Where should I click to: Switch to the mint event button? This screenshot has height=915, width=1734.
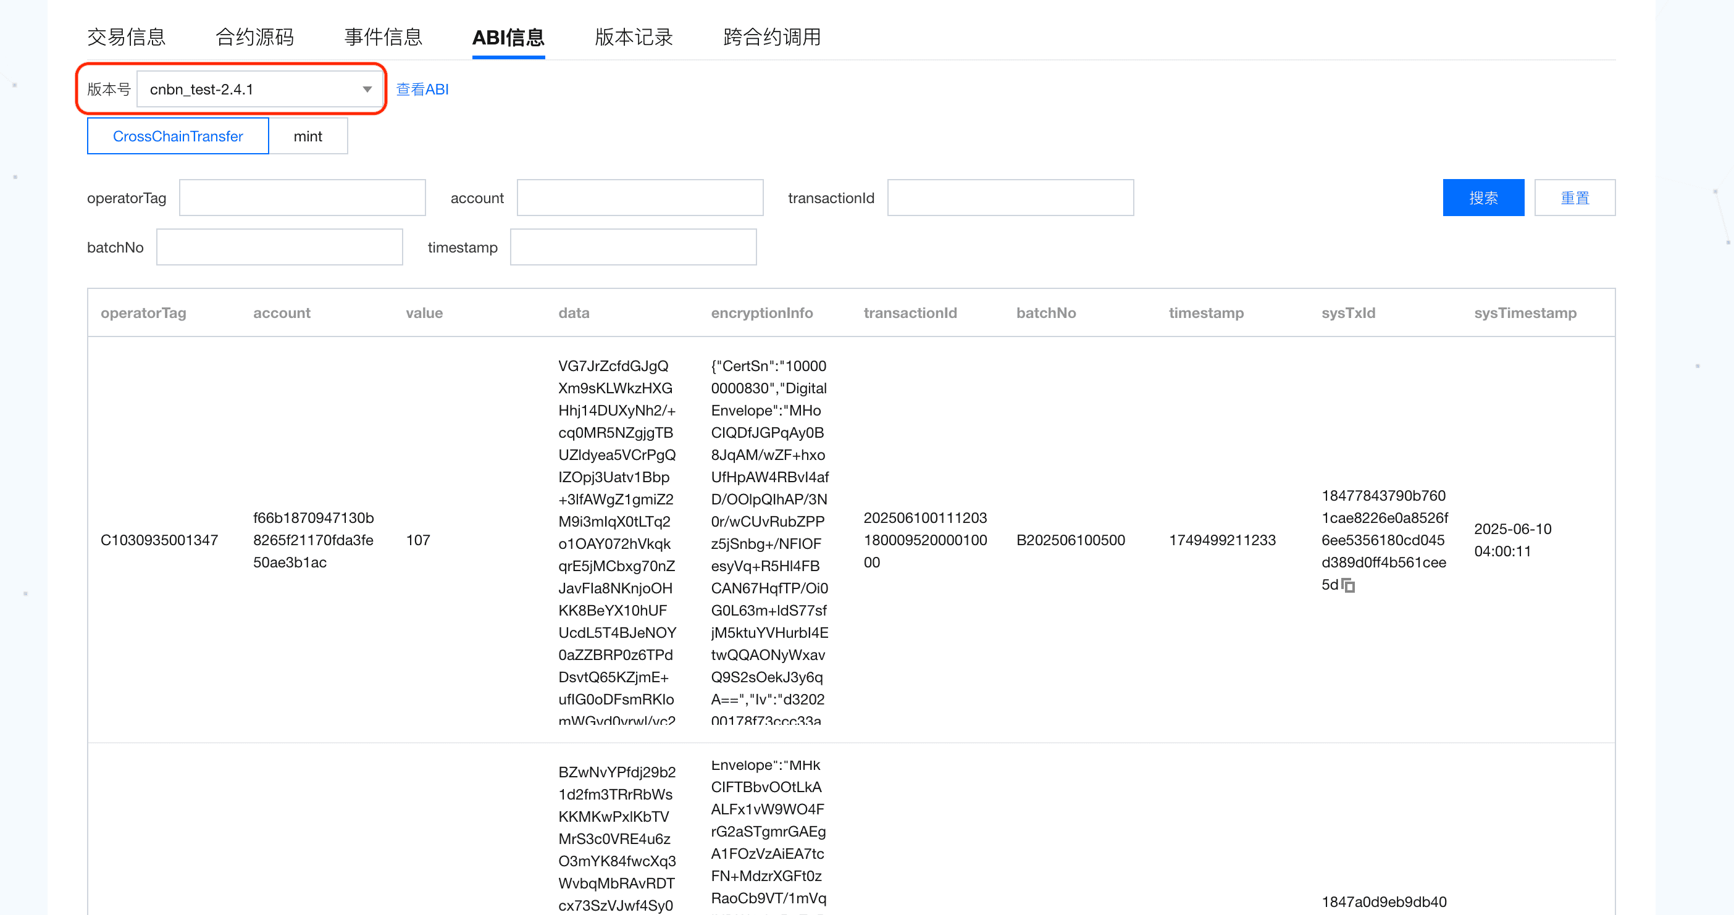(x=308, y=136)
